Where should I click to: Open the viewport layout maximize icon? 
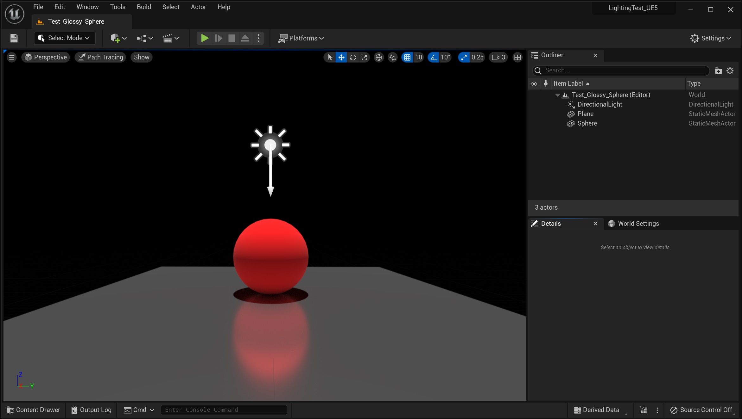click(x=517, y=57)
